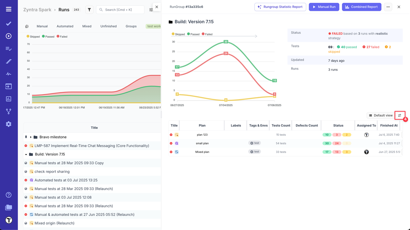Select the branching workflow icon in sidebar
Image resolution: width=410 pixels, height=230 pixels.
click(8, 111)
